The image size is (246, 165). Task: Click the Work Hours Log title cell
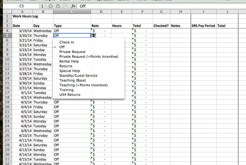22,16
